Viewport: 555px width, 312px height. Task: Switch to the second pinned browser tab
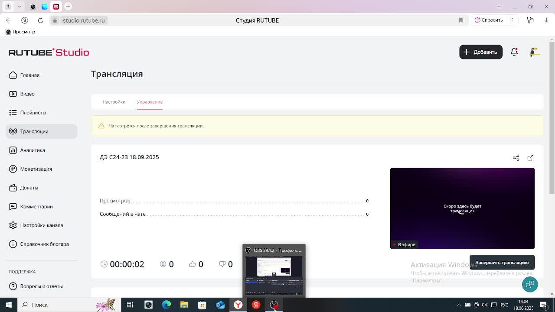click(x=45, y=6)
